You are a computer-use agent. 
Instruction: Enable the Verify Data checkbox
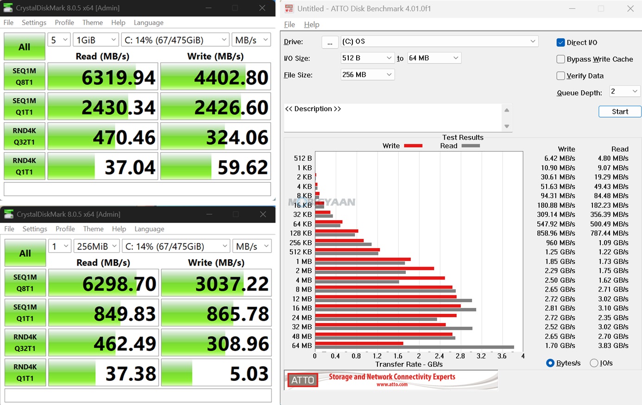pos(560,76)
